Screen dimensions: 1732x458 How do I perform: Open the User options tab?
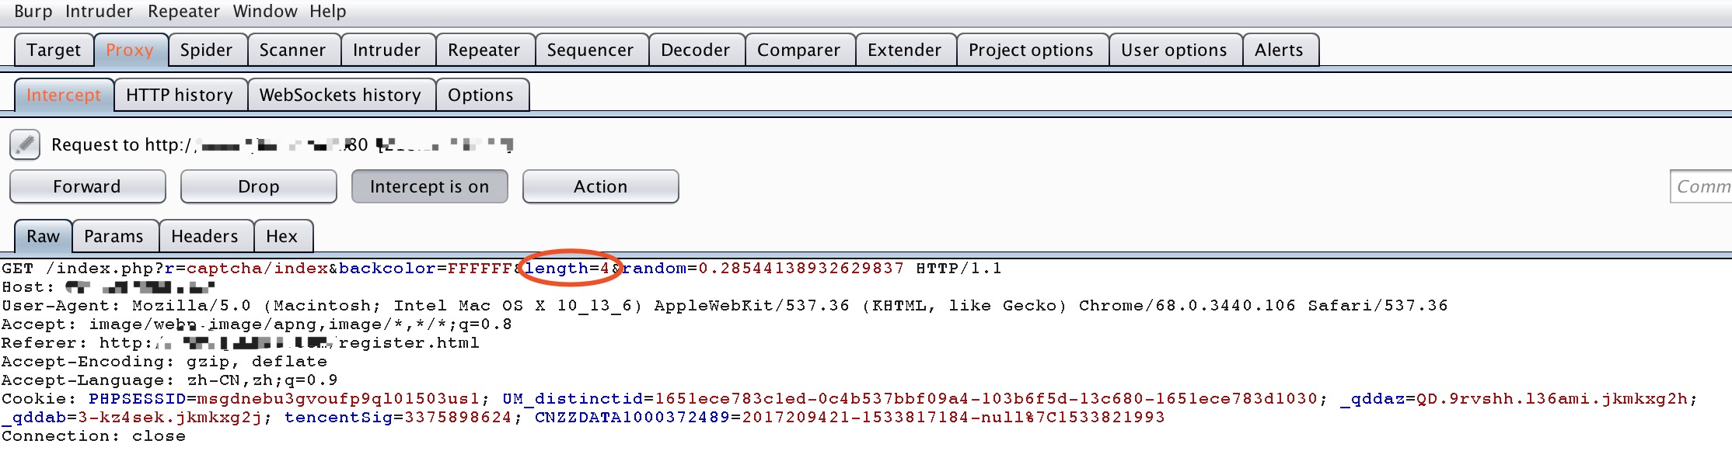[1174, 50]
